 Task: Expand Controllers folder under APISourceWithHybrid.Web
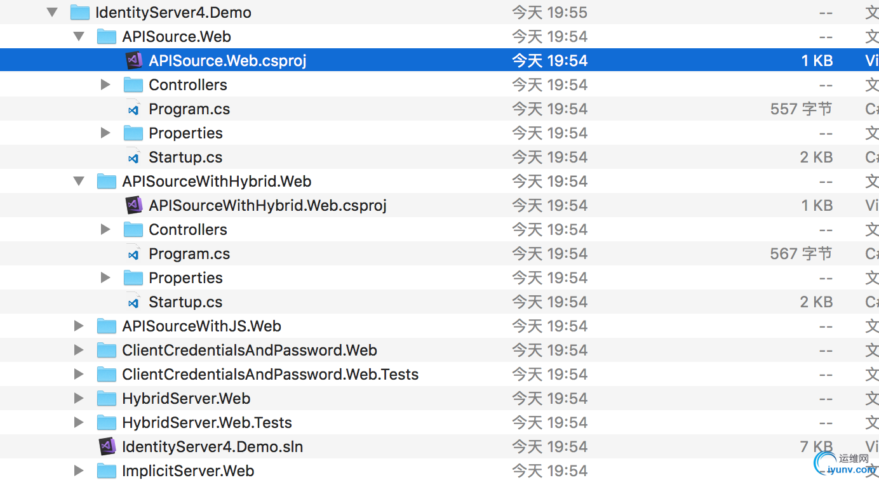point(105,229)
